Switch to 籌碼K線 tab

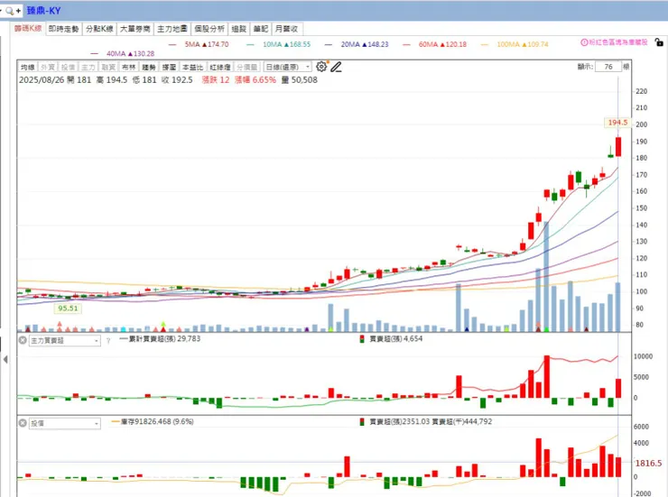click(x=28, y=29)
